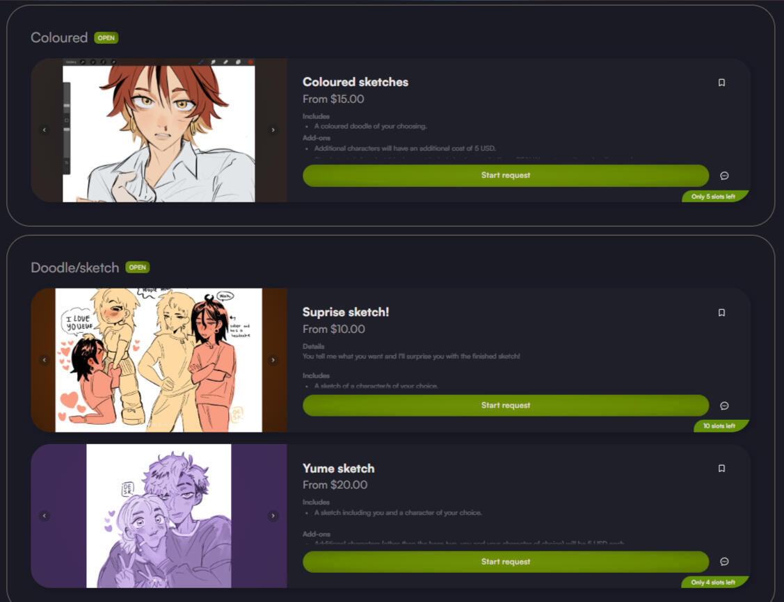Screen dimensions: 784x602
Task: Show previous image in Yume sketch carousel
Action: point(45,516)
